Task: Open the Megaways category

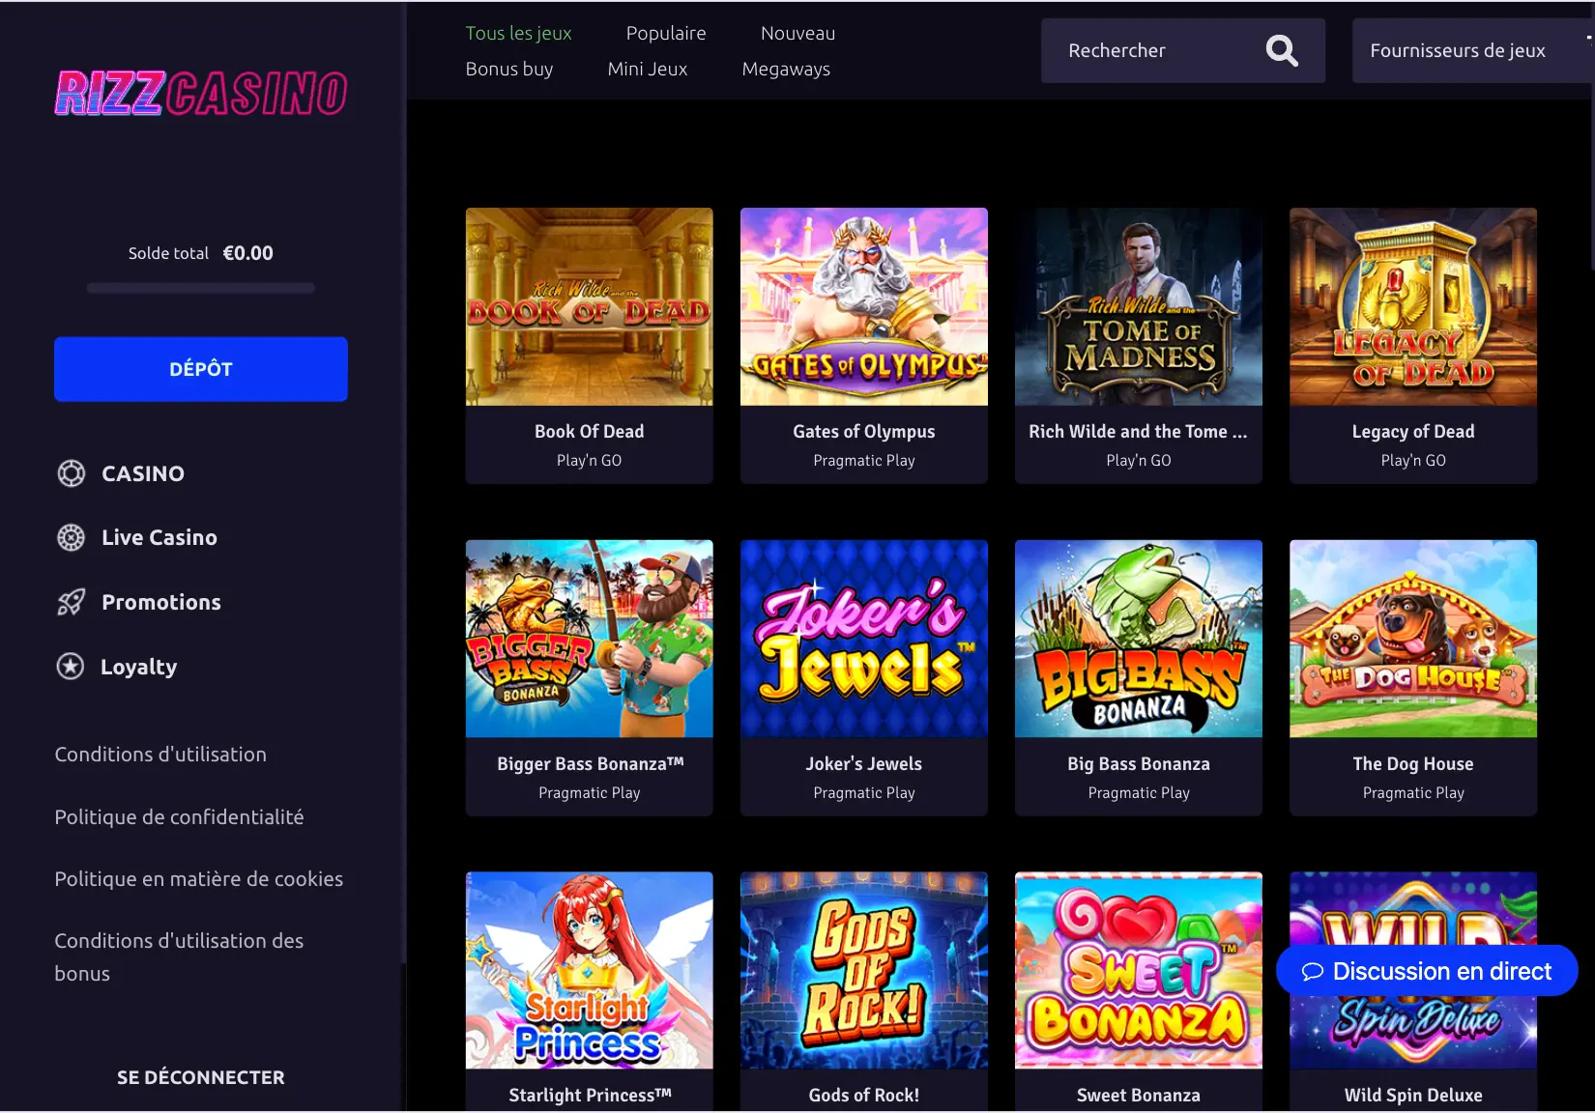Action: pos(786,69)
